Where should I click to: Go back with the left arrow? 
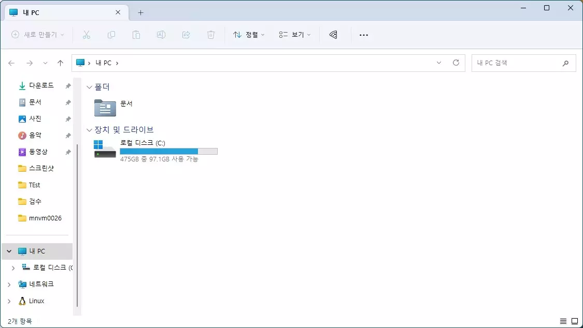[x=11, y=63]
